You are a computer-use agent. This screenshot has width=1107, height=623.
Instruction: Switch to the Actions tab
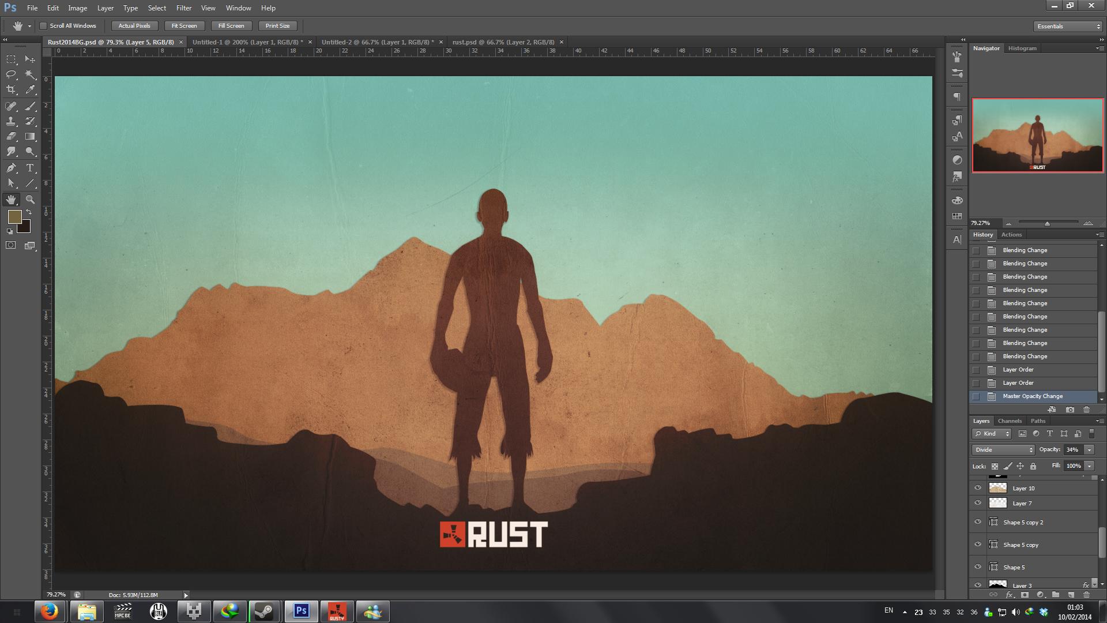(1011, 235)
